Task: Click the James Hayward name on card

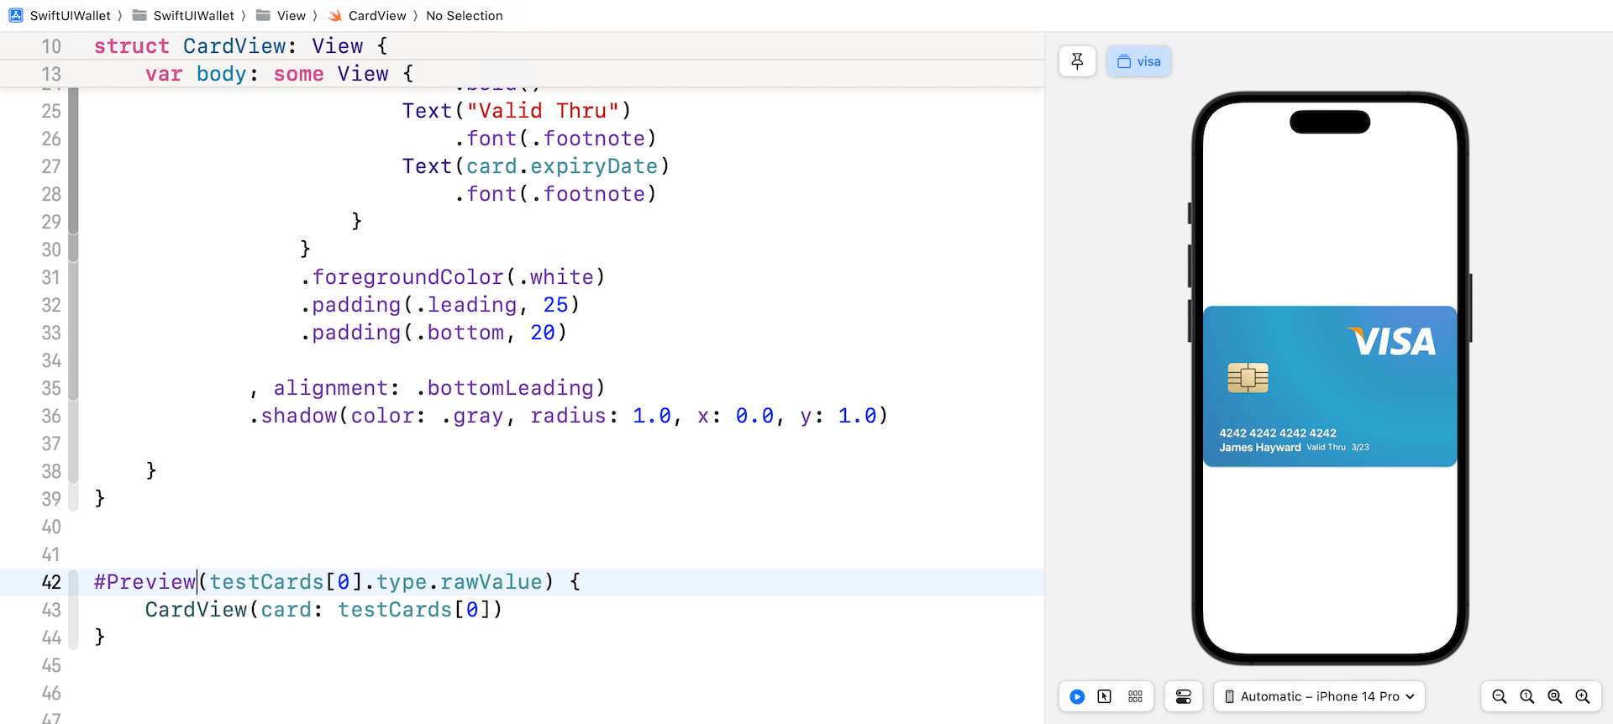Action: point(1259,447)
